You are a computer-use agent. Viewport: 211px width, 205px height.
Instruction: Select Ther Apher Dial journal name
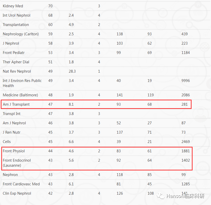click(x=16, y=62)
